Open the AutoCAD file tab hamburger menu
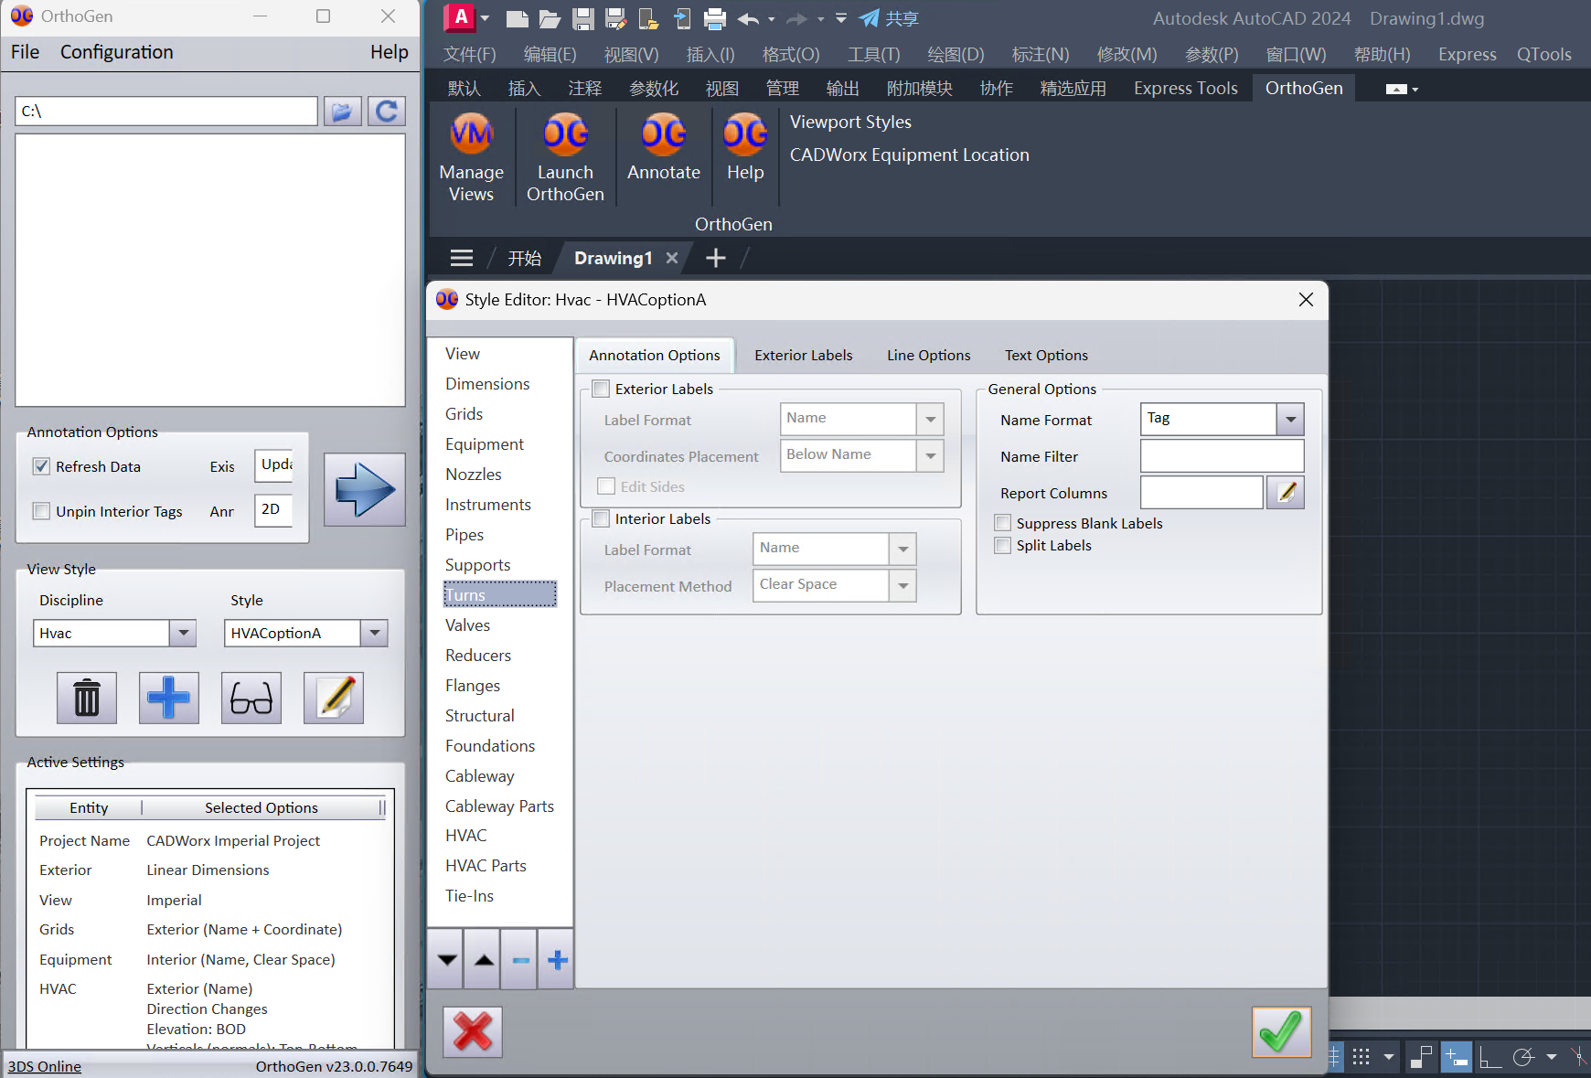The height and width of the screenshot is (1078, 1591). click(x=462, y=258)
